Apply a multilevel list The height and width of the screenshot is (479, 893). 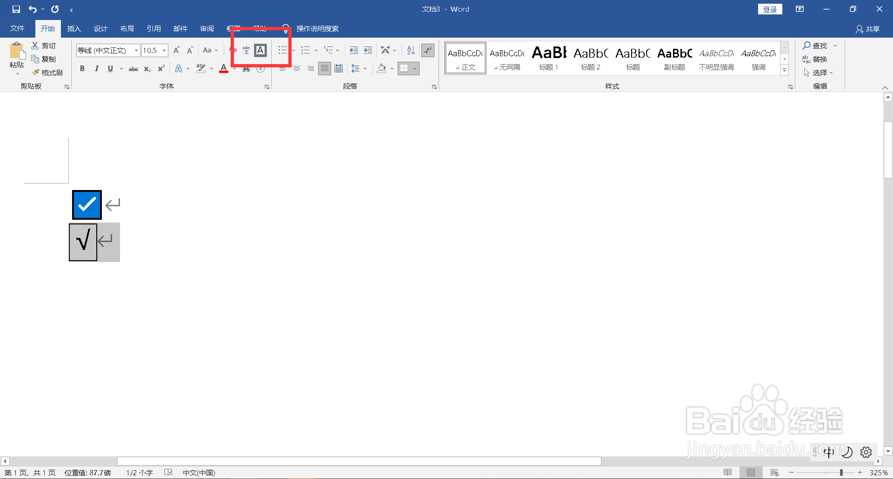329,50
